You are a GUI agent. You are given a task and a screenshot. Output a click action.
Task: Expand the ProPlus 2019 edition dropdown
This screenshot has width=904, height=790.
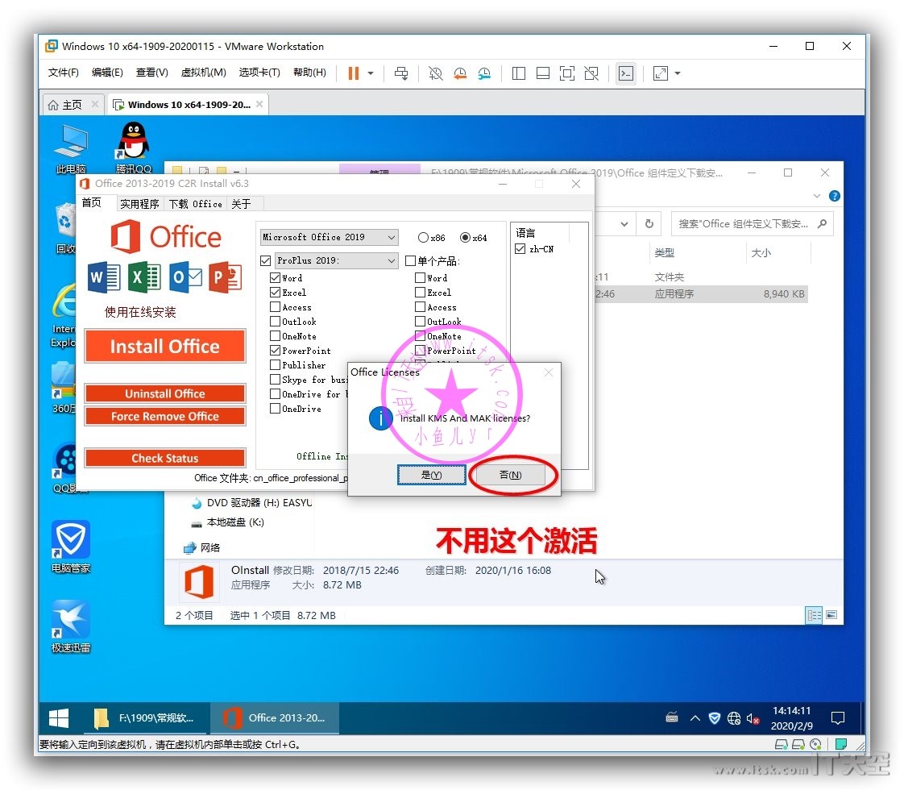point(336,260)
